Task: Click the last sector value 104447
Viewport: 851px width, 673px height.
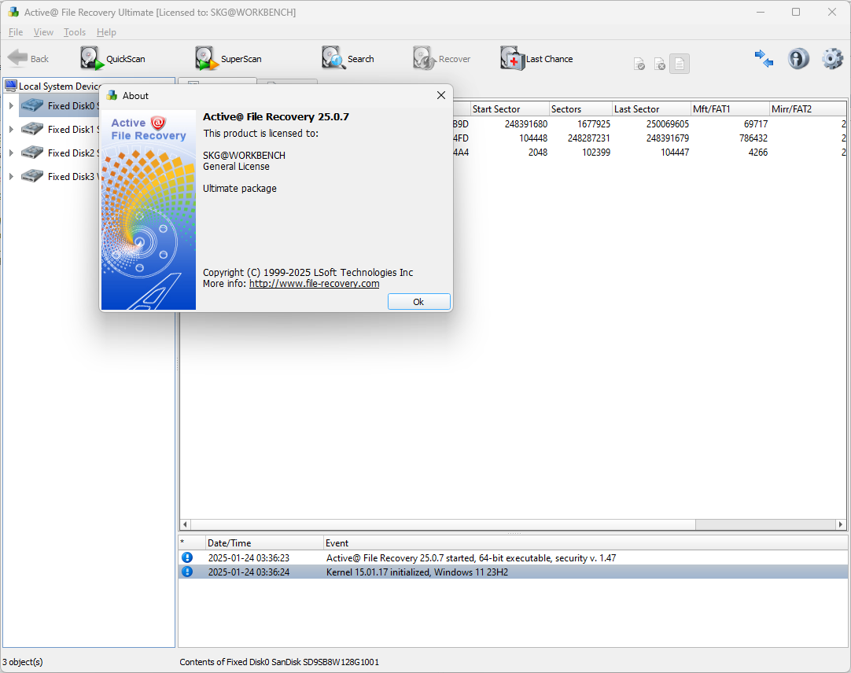Action: 675,152
